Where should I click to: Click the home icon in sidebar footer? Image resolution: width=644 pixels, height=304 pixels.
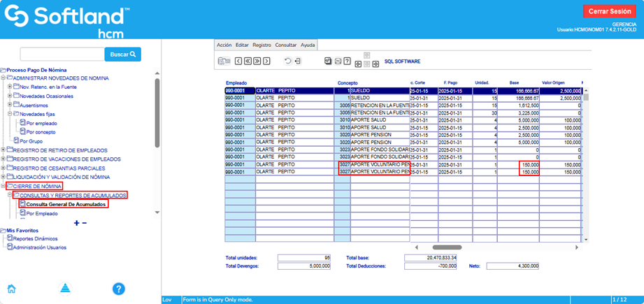click(12, 289)
